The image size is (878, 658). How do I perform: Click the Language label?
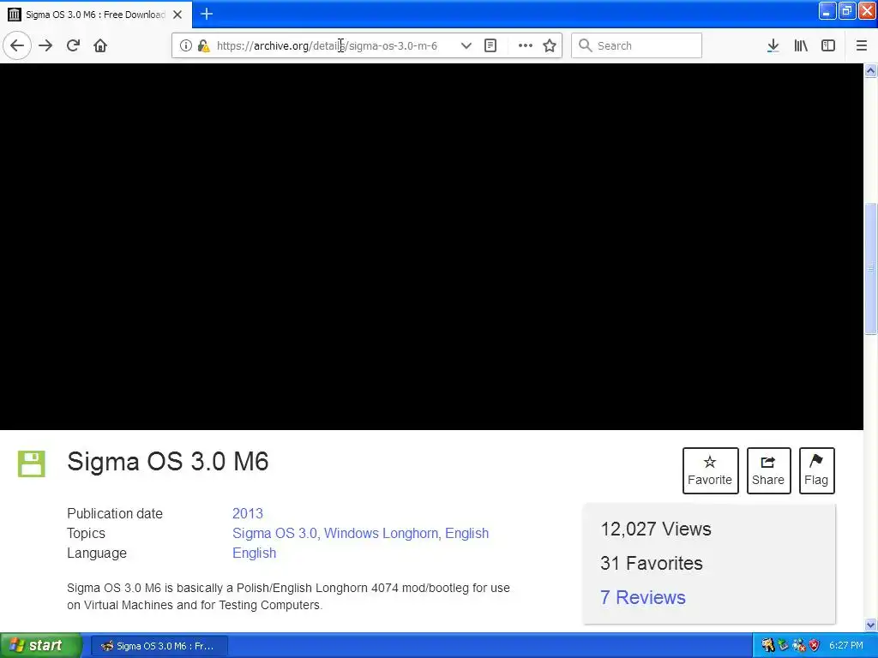[97, 553]
